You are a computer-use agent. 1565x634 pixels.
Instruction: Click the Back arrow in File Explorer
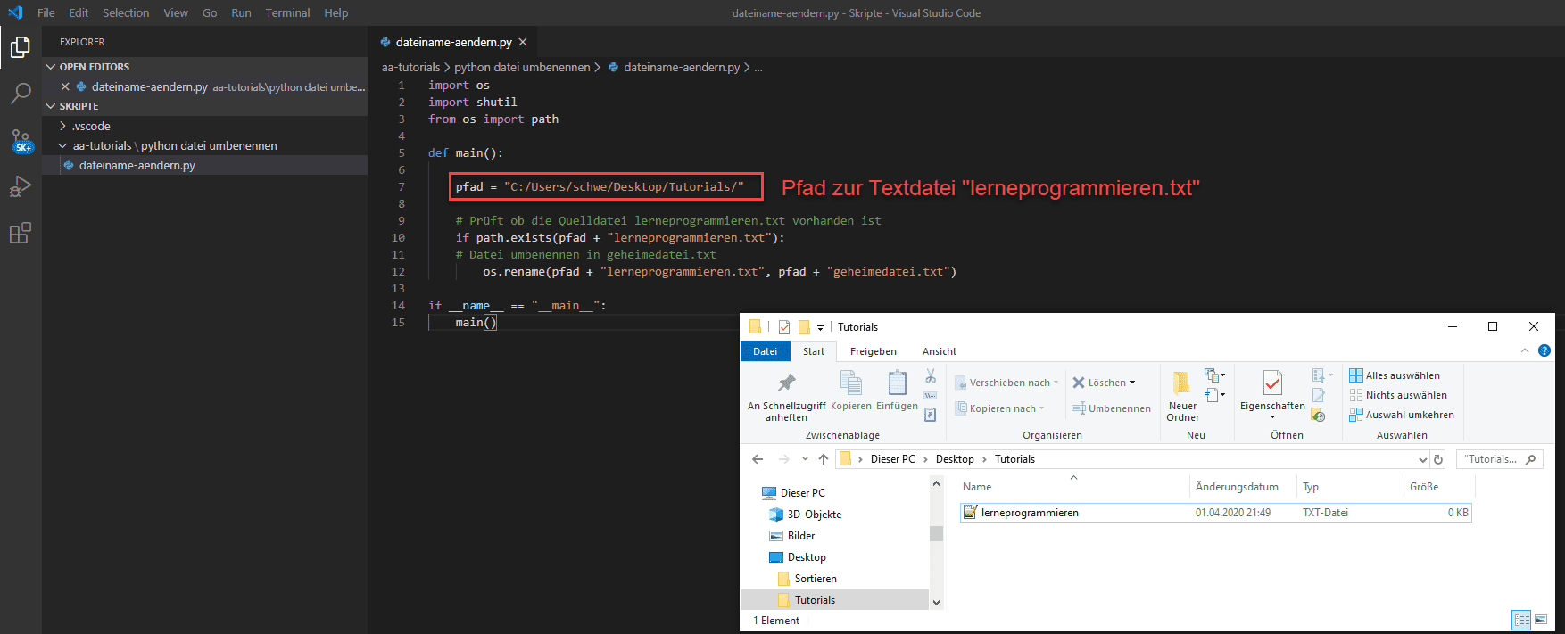point(758,459)
